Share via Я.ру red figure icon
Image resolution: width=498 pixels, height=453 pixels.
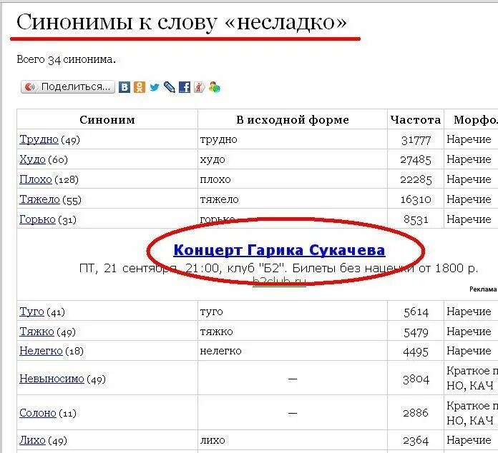(x=199, y=87)
